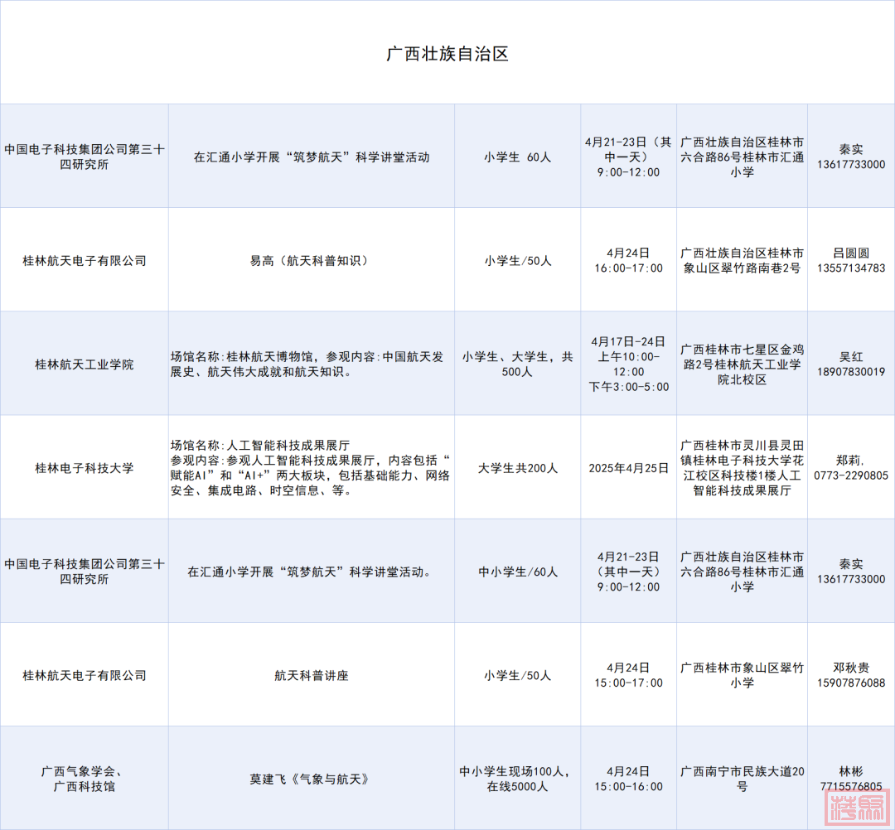
Task: Click contact 吕圆圆 13557134783
Action: [x=851, y=260]
